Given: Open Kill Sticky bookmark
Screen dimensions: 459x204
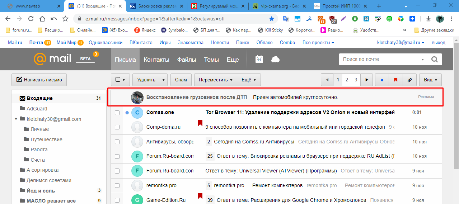Looking at the screenshot, I should (271, 30).
